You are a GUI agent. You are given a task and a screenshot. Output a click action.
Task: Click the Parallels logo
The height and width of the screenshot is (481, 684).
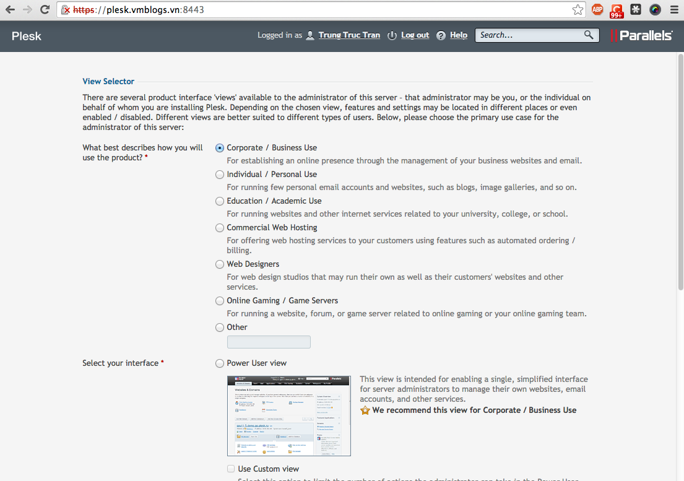(641, 35)
